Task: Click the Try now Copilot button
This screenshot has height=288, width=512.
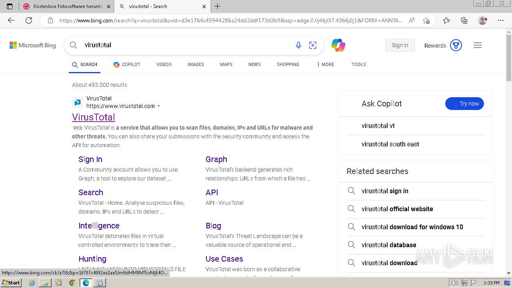Action: 464,104
